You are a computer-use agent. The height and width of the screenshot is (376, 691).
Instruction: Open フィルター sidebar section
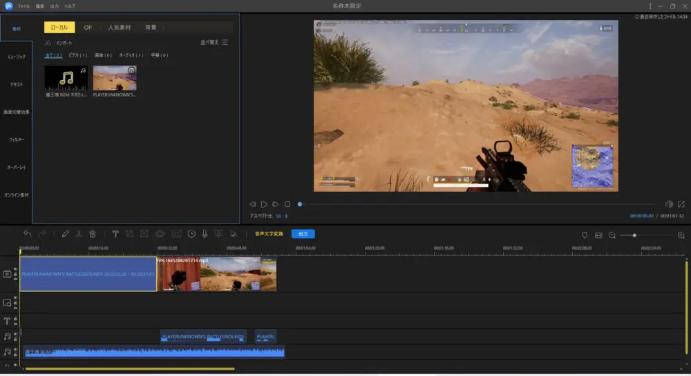(17, 140)
